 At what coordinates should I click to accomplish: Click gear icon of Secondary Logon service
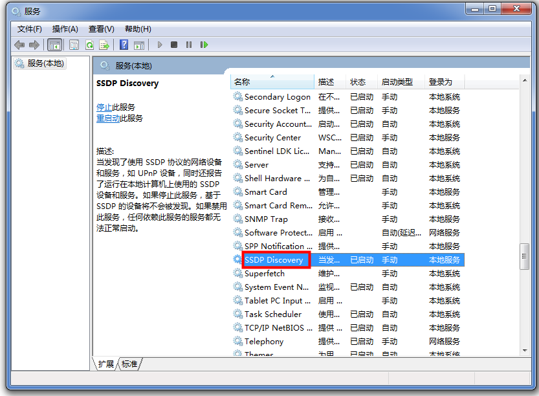pyautogui.click(x=238, y=96)
